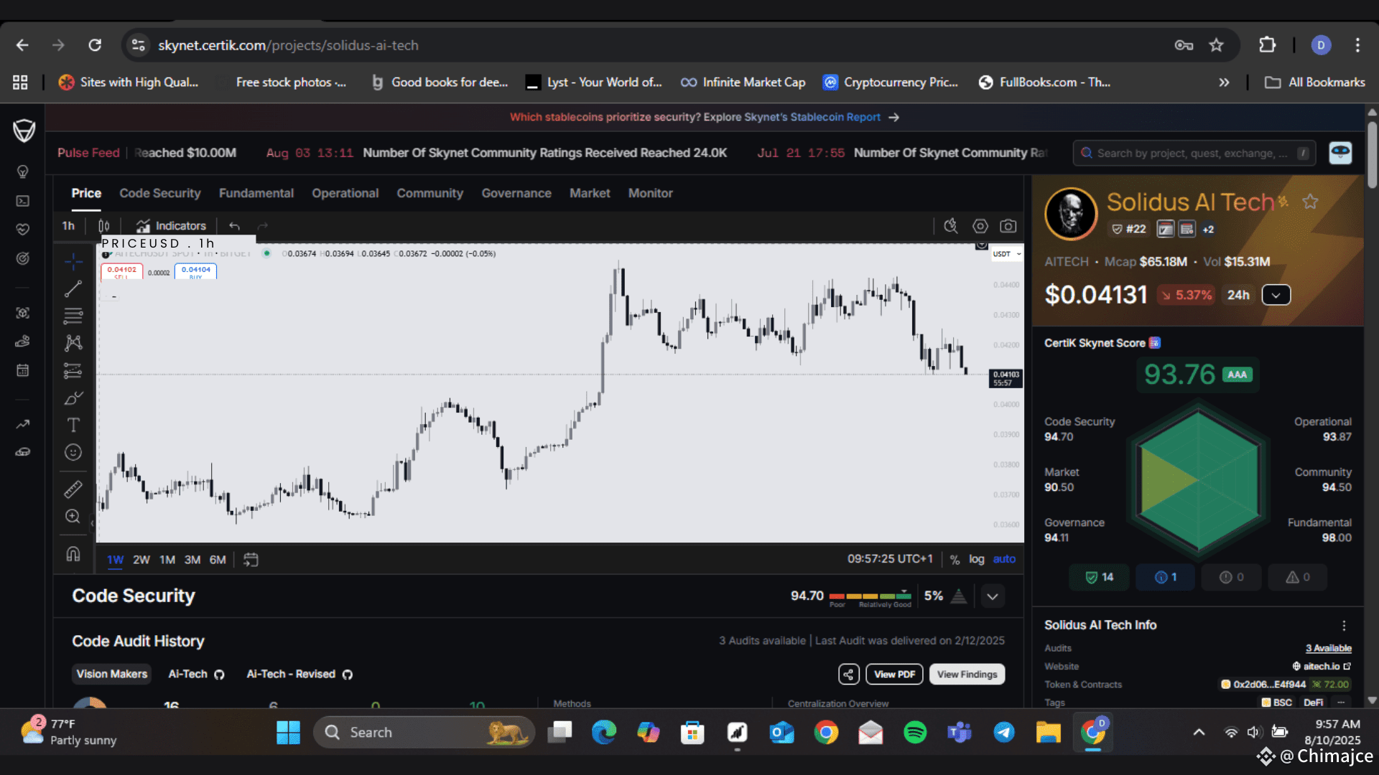This screenshot has height=775, width=1379.
Task: Toggle log scale on chart
Action: pos(976,559)
